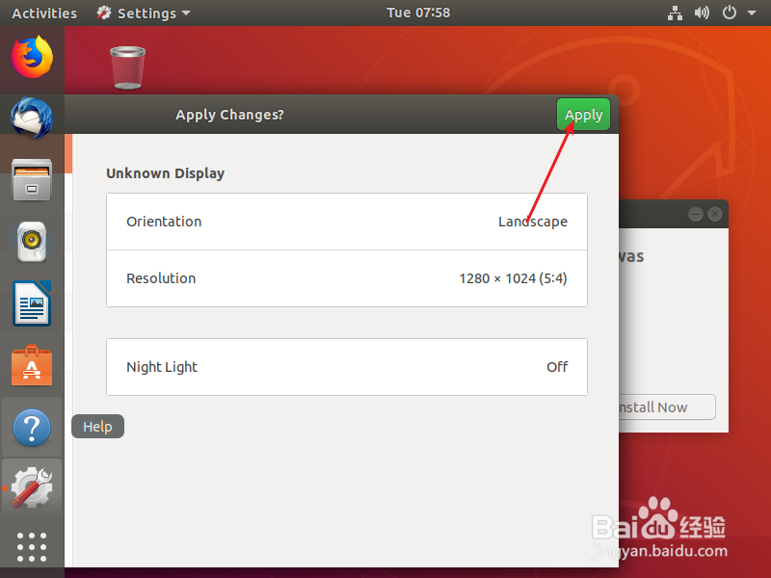
Task: Launch Software Updater from the dock
Action: (31, 365)
